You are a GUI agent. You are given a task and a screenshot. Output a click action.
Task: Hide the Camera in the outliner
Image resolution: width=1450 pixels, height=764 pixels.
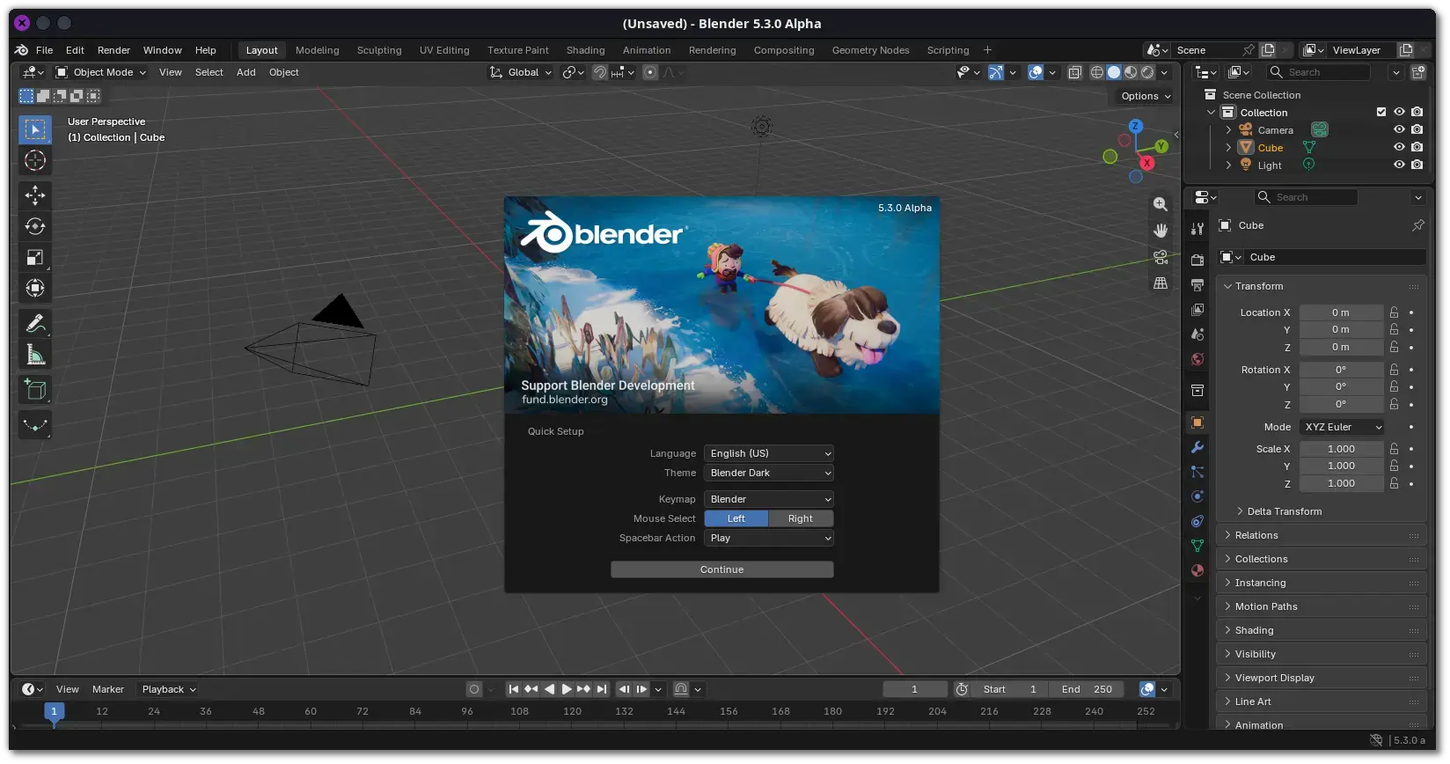(x=1399, y=129)
